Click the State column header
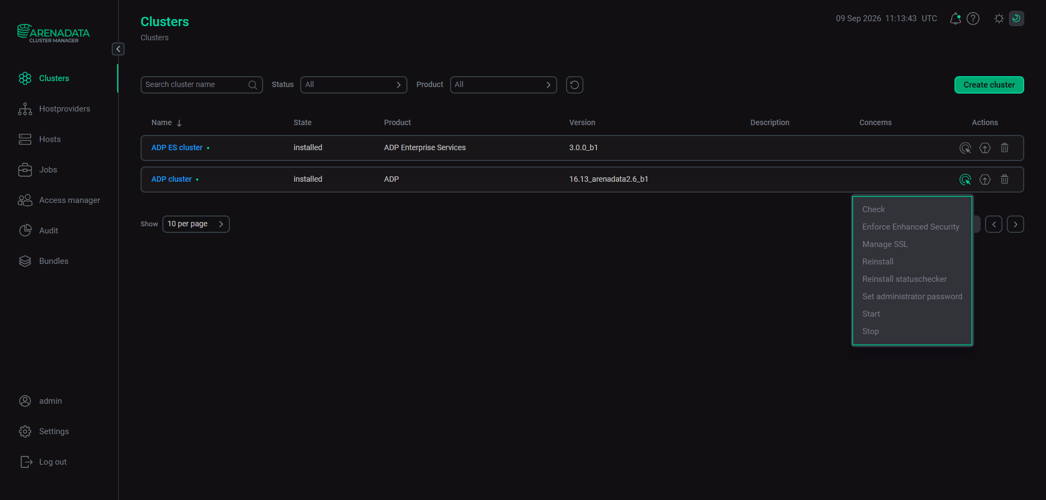The image size is (1046, 500). coord(302,123)
